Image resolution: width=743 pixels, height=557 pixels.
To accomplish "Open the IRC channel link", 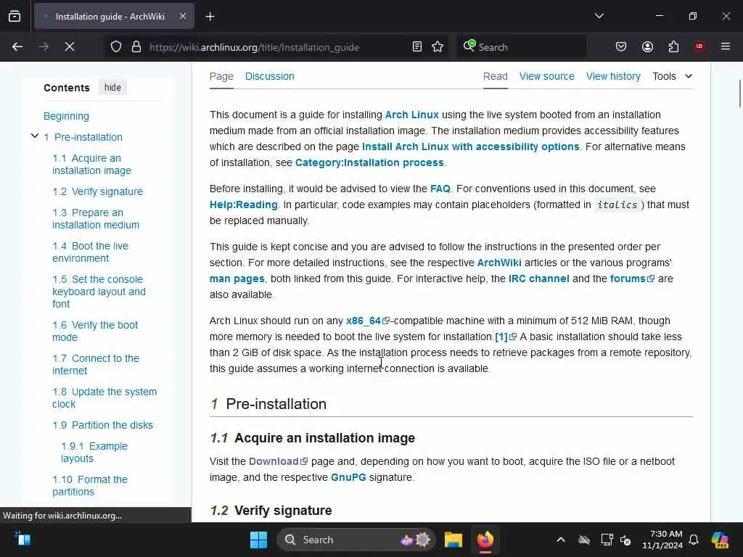I will 539,279.
